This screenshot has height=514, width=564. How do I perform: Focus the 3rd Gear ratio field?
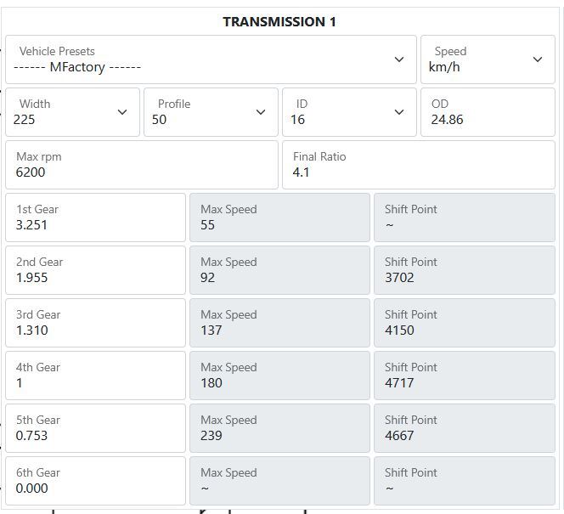click(95, 323)
